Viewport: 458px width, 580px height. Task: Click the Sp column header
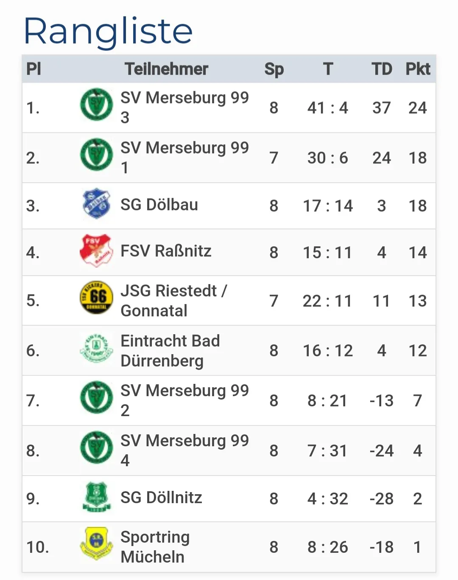274,69
